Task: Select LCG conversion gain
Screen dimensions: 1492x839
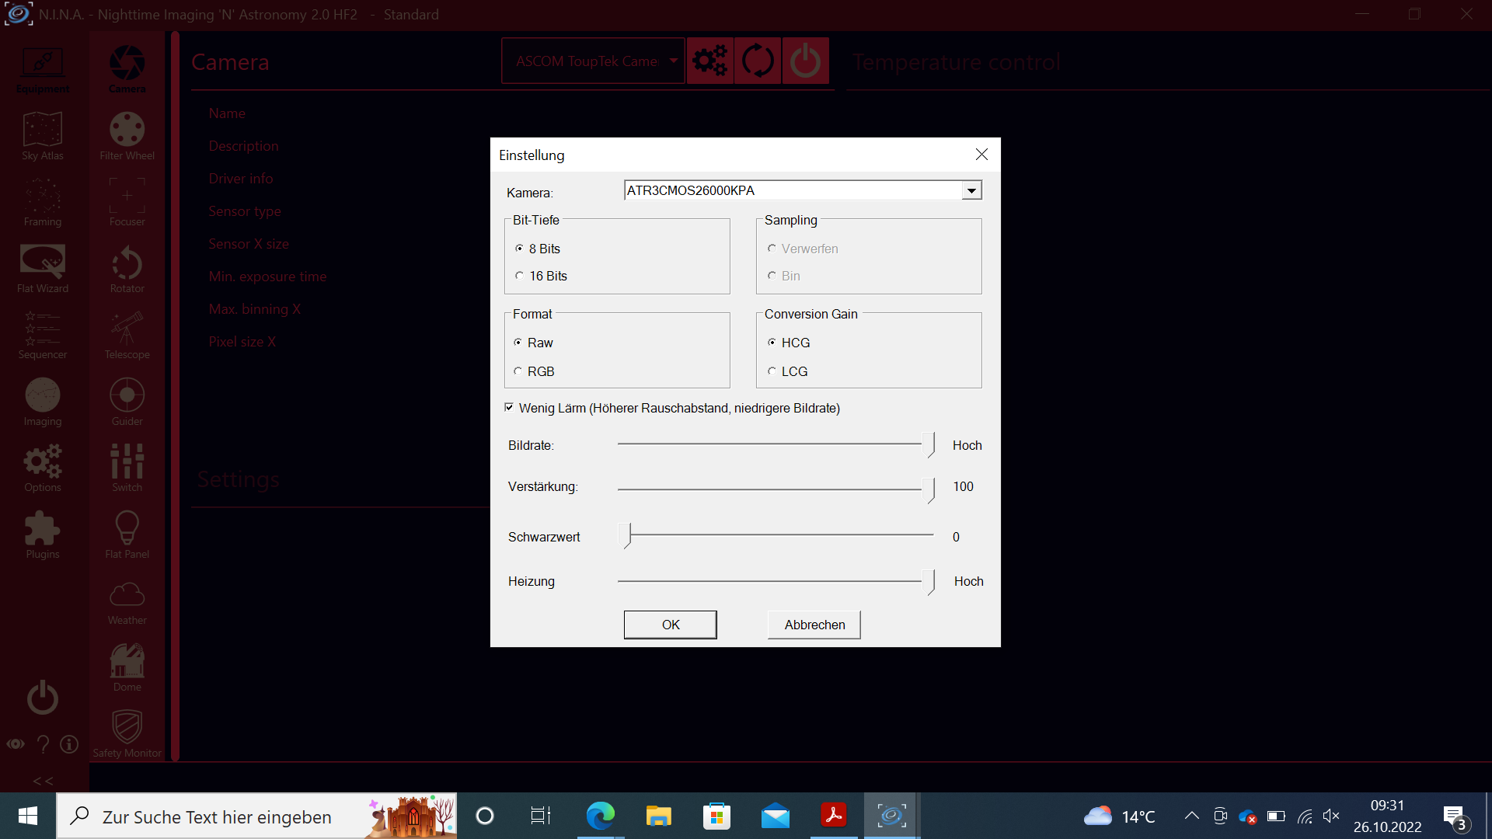Action: coord(787,371)
